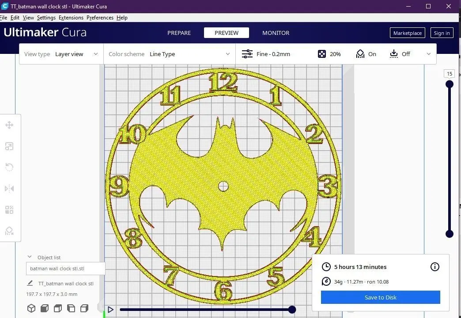Open the print time info details icon
This screenshot has height=318, width=461.
tap(435, 267)
